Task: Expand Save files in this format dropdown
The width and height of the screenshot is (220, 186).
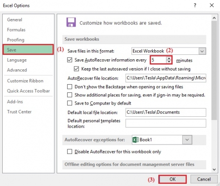Action: 202,51
